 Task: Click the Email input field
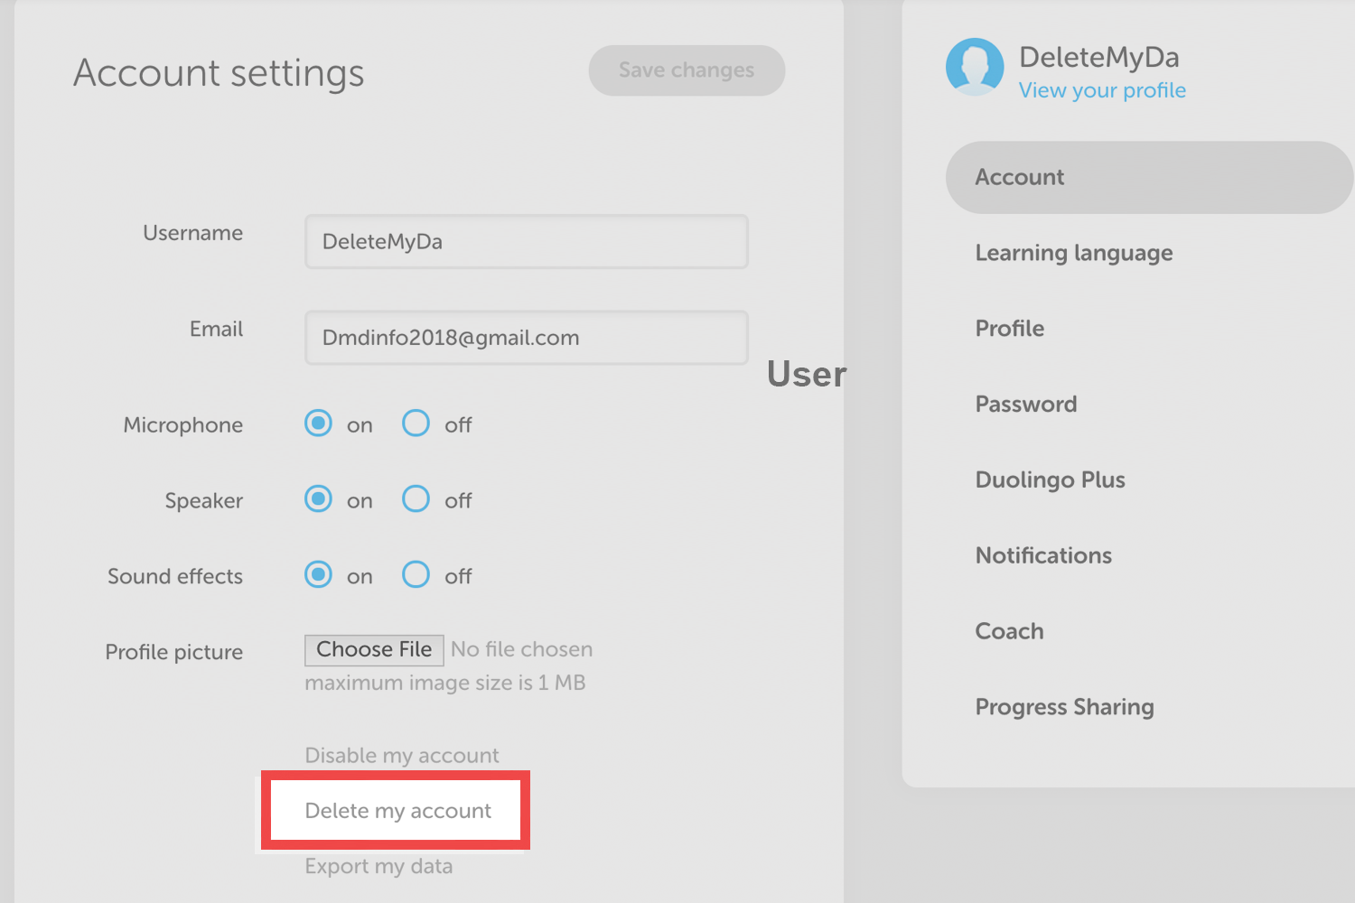coord(527,338)
